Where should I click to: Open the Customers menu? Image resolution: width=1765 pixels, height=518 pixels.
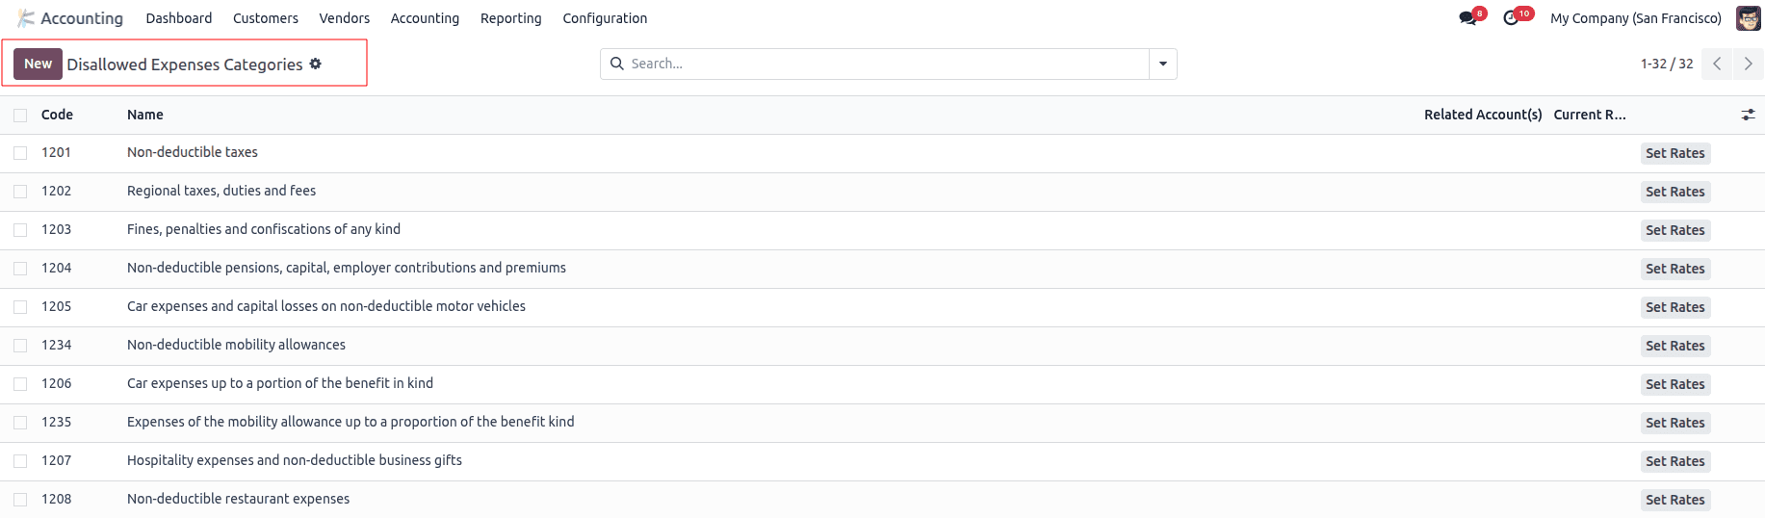[266, 18]
